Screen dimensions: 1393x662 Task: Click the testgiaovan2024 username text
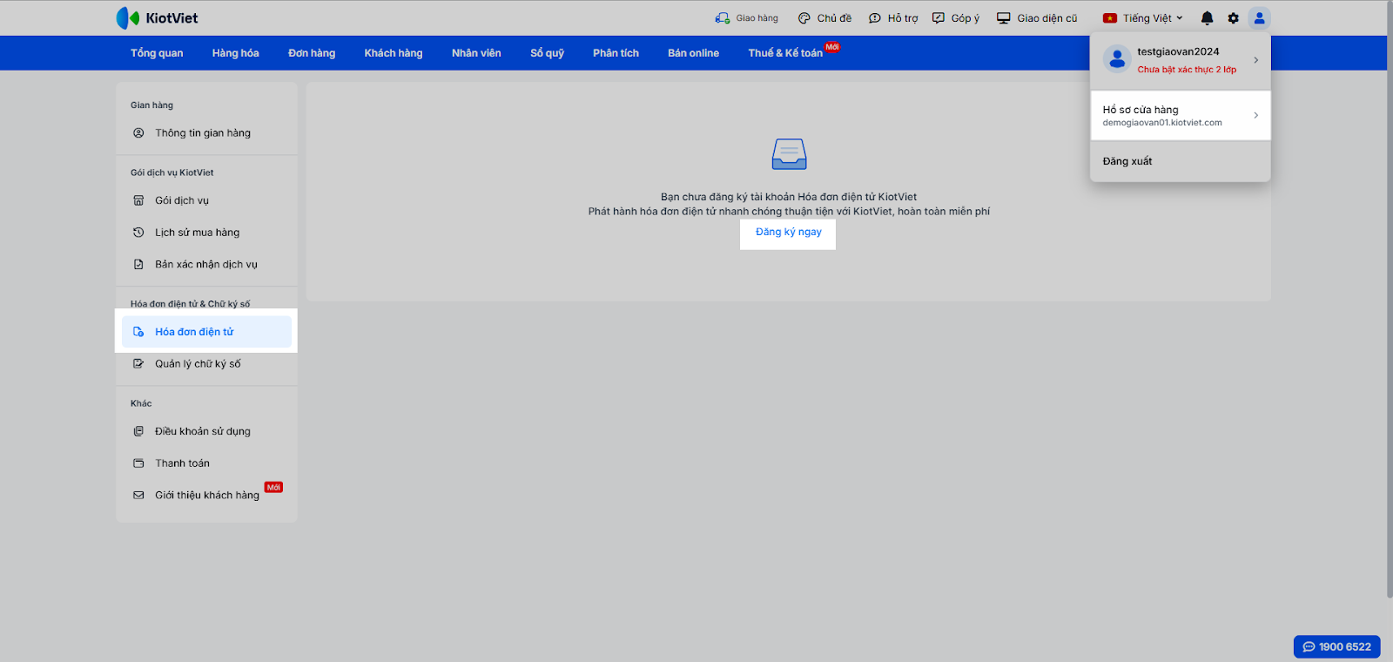click(1178, 52)
